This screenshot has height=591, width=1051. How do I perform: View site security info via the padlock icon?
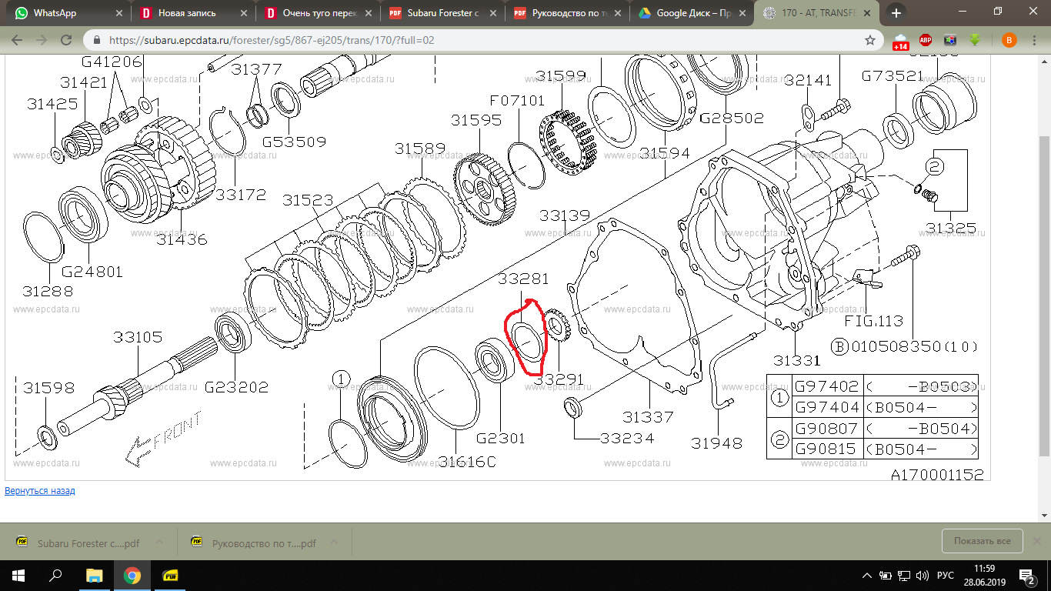[x=96, y=40]
